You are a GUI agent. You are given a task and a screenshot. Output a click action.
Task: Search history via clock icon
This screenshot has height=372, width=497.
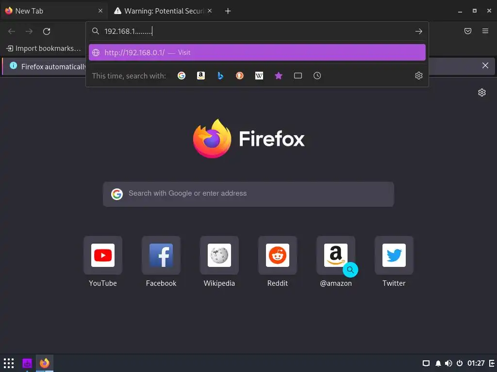(317, 76)
